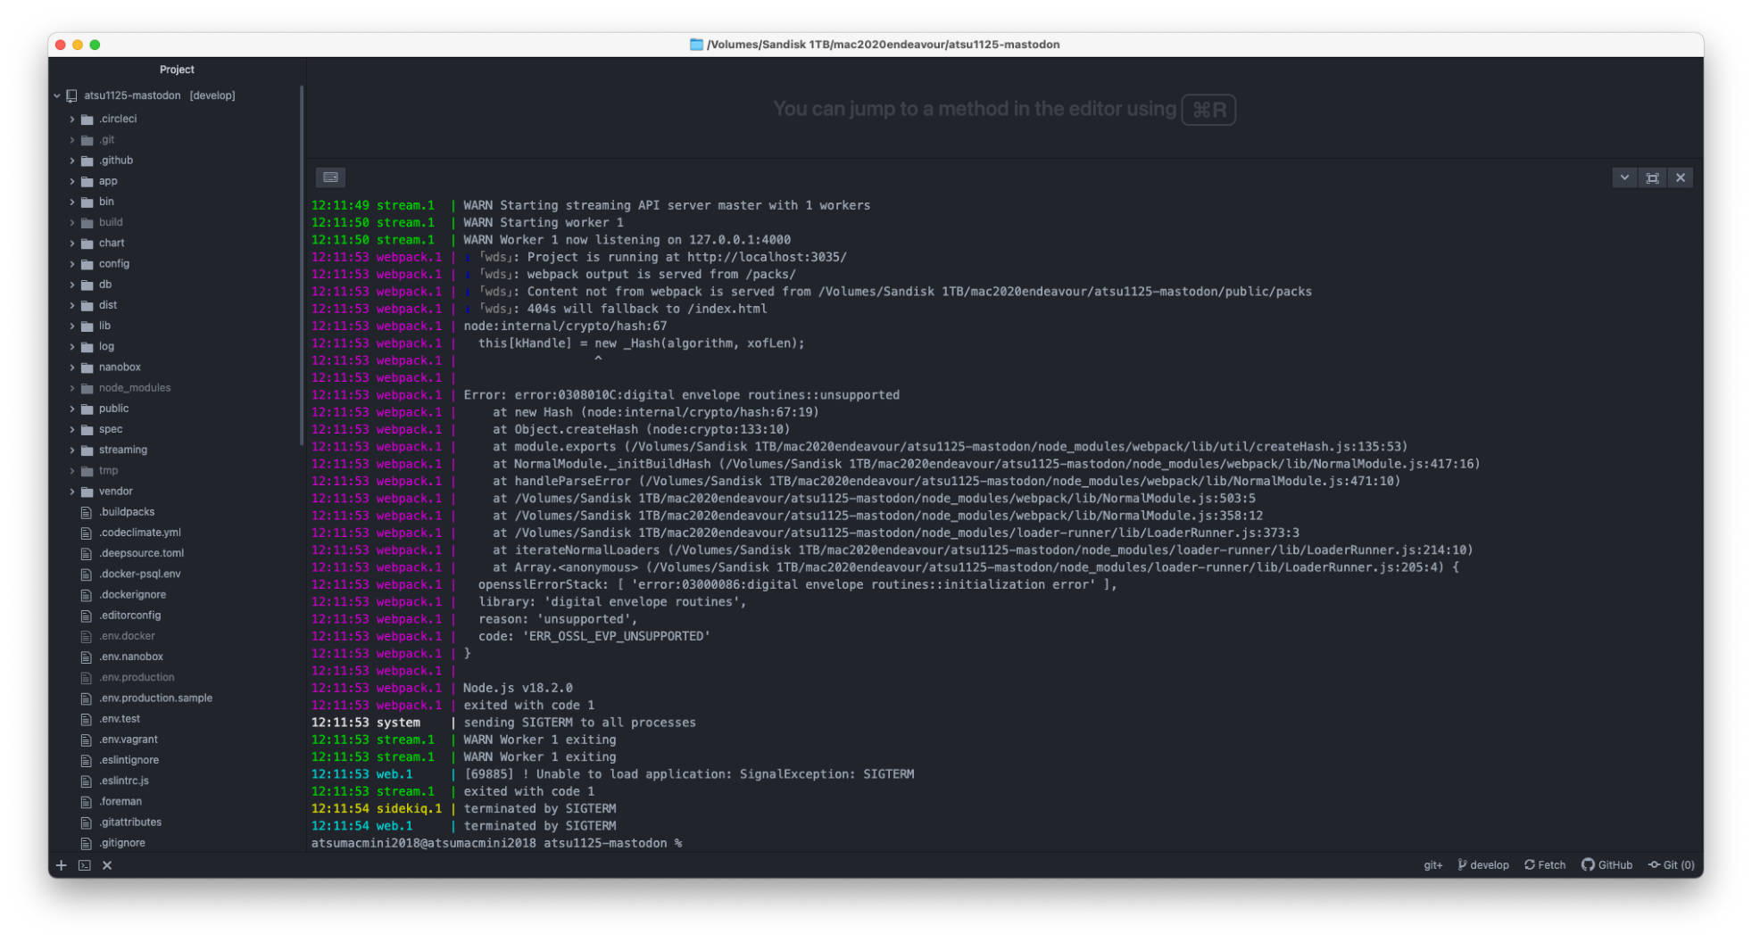Open the develop branch selector
Image resolution: width=1752 pixels, height=942 pixels.
(1482, 865)
